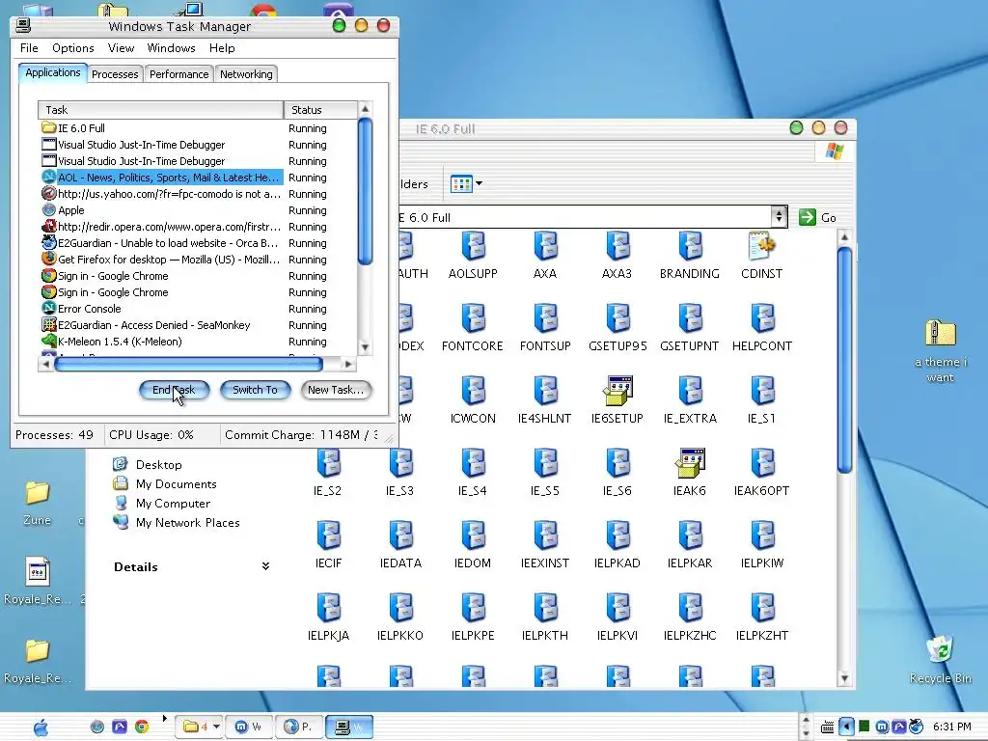
Task: Select the IEDOM cabinet file
Action: 473,546
